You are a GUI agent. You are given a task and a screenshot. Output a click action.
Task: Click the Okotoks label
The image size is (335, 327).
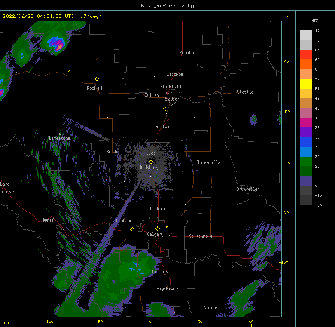tap(160, 272)
